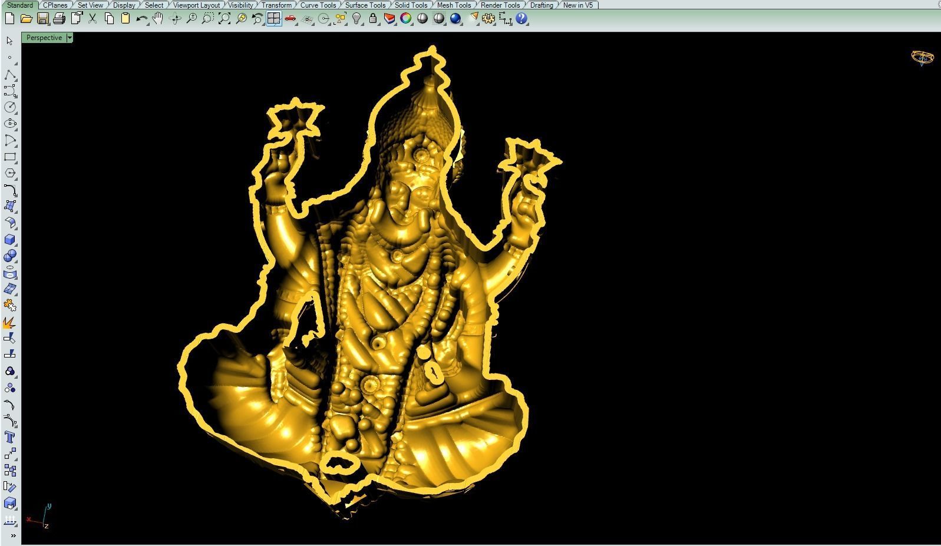
Task: Select the Pan hand tool
Action: pos(158,19)
